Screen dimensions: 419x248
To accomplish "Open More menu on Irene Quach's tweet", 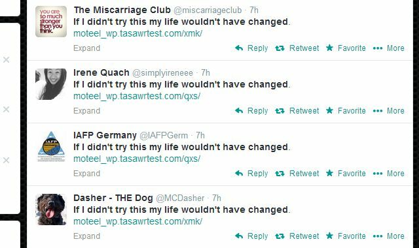I will [x=388, y=111].
